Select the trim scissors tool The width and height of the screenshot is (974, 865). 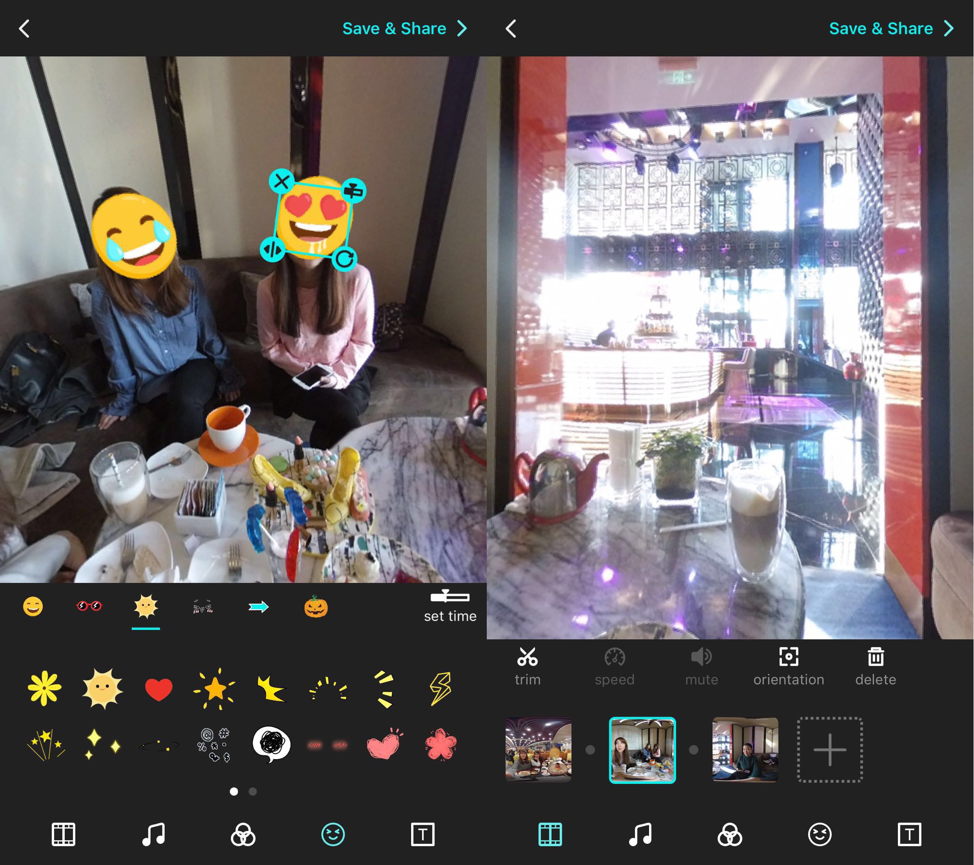click(527, 665)
